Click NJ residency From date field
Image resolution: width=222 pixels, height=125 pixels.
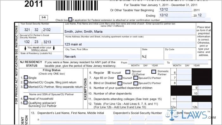(x=146, y=62)
